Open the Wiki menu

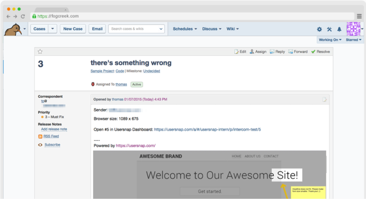coord(232,29)
